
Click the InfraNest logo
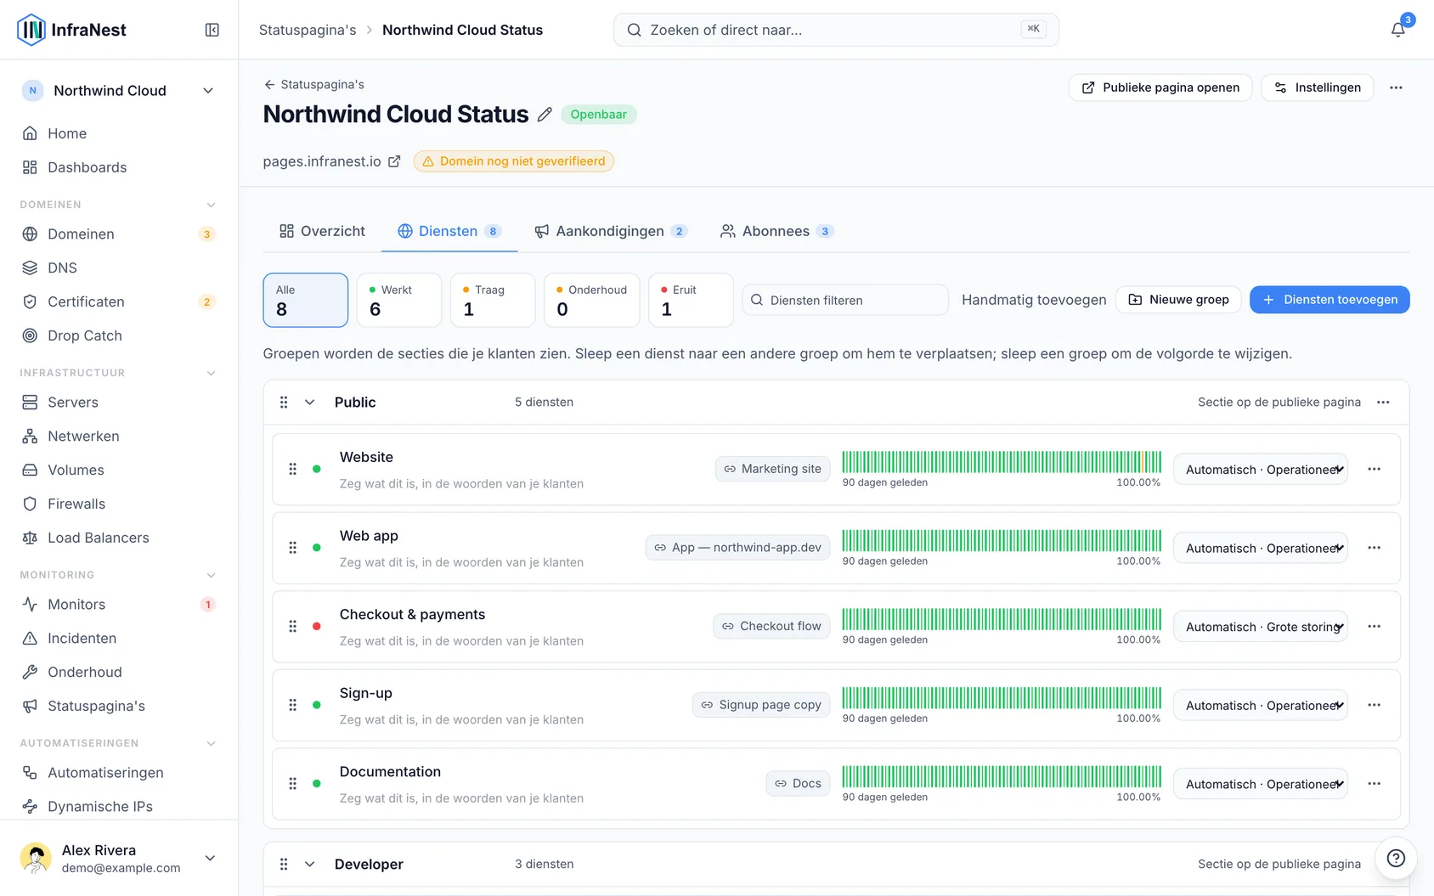[x=71, y=30]
